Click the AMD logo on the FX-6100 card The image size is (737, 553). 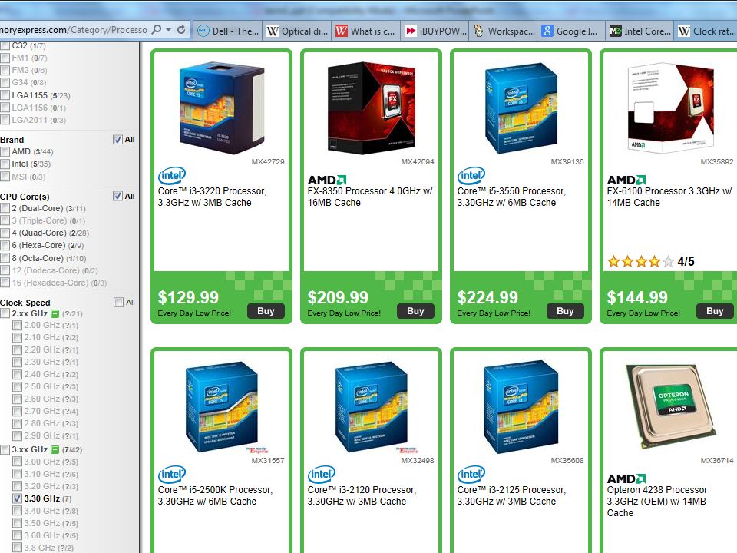point(626,180)
